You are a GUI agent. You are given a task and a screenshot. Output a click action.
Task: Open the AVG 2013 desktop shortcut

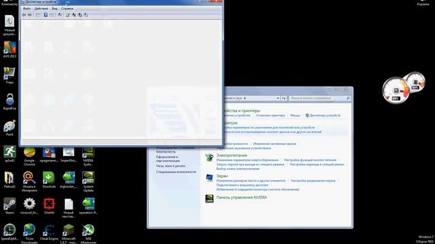pyautogui.click(x=10, y=49)
